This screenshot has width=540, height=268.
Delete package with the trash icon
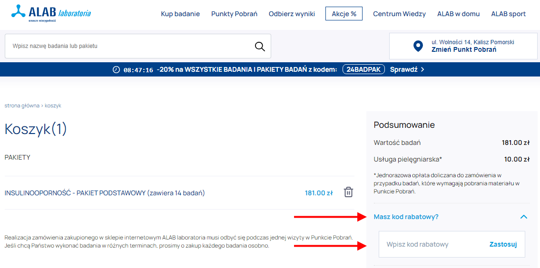pos(349,192)
